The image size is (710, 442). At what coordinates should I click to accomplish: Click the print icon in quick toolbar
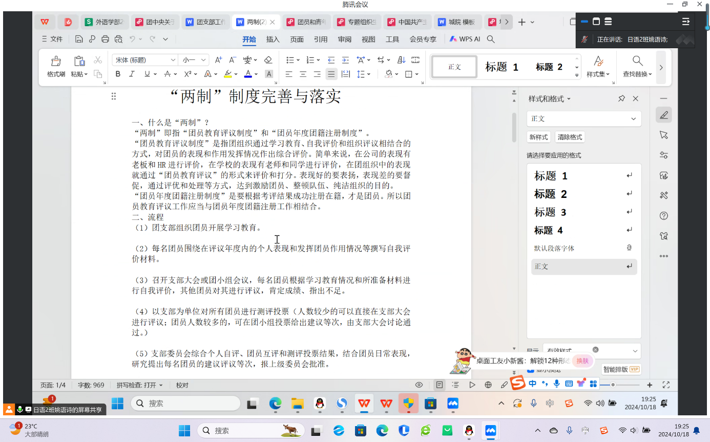(x=105, y=39)
